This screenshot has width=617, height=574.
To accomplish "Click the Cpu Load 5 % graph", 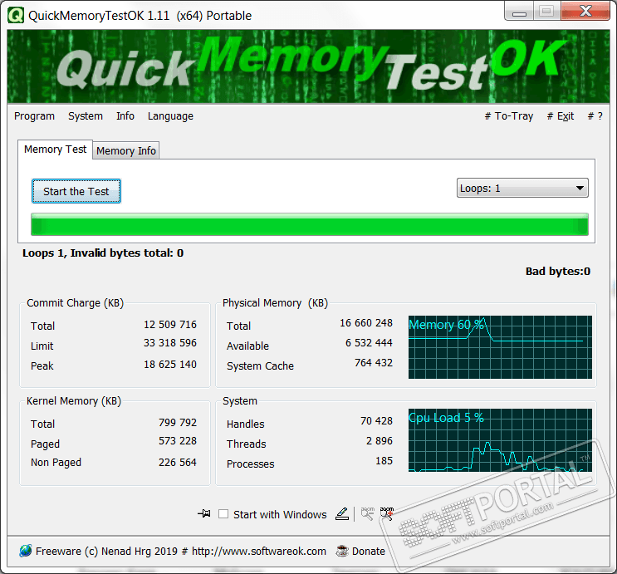I will 500,440.
